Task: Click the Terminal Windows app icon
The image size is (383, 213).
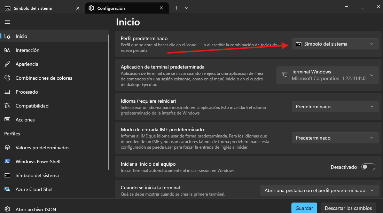Action: (x=284, y=75)
